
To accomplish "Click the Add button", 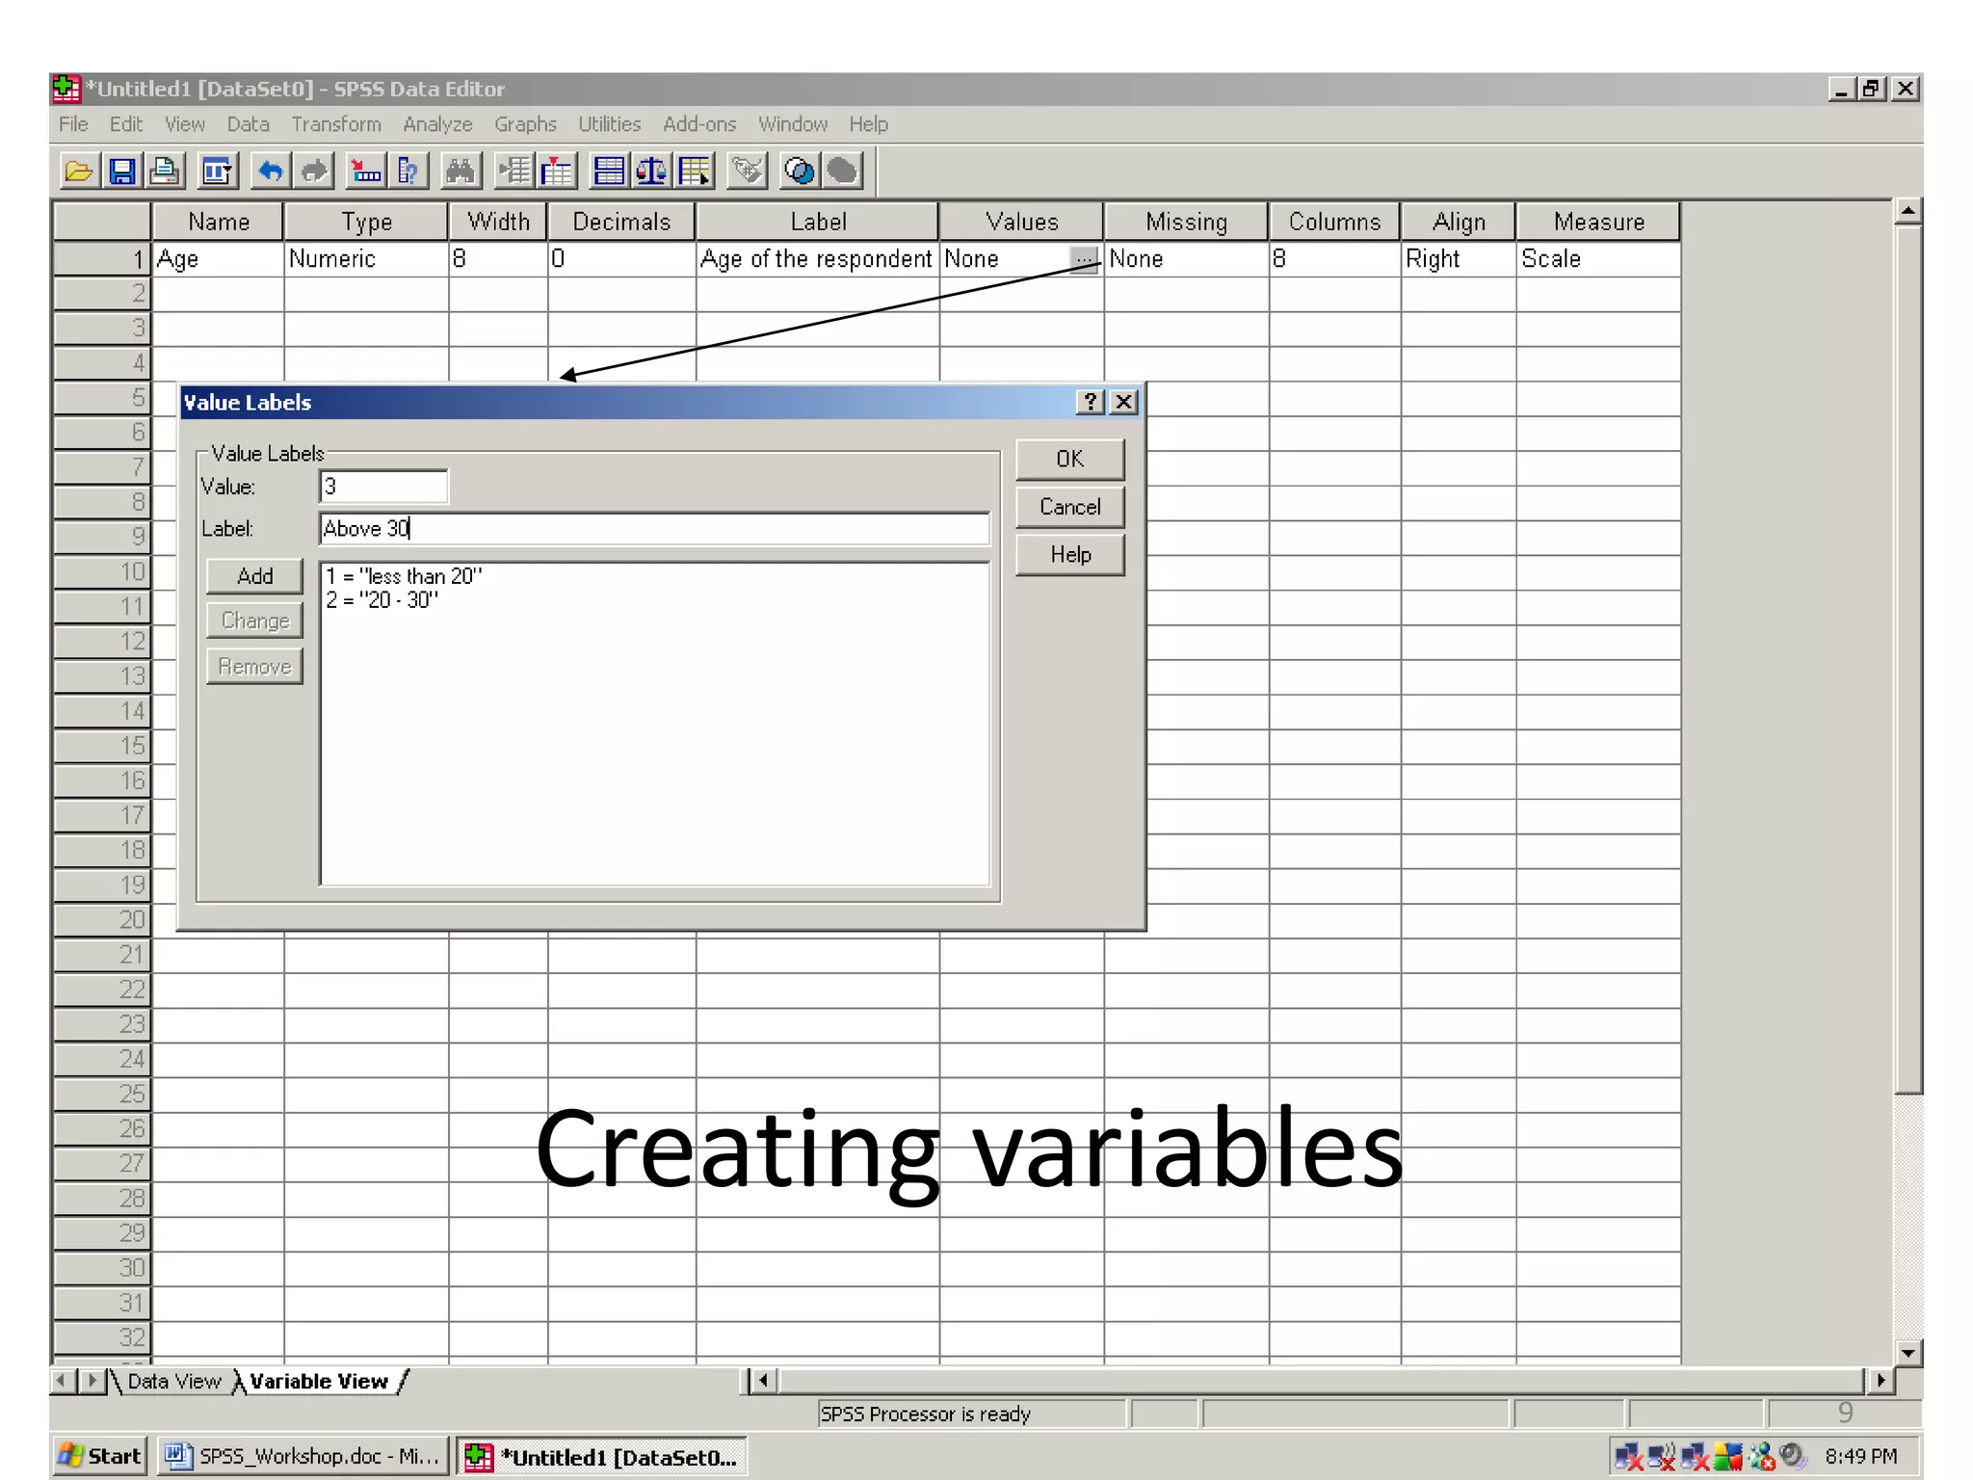I will [255, 576].
